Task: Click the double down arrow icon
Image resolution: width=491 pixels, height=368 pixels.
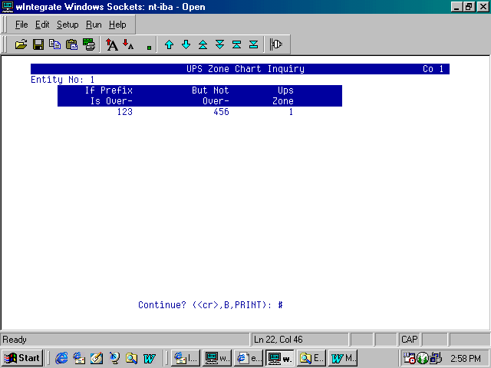Action: click(x=220, y=44)
